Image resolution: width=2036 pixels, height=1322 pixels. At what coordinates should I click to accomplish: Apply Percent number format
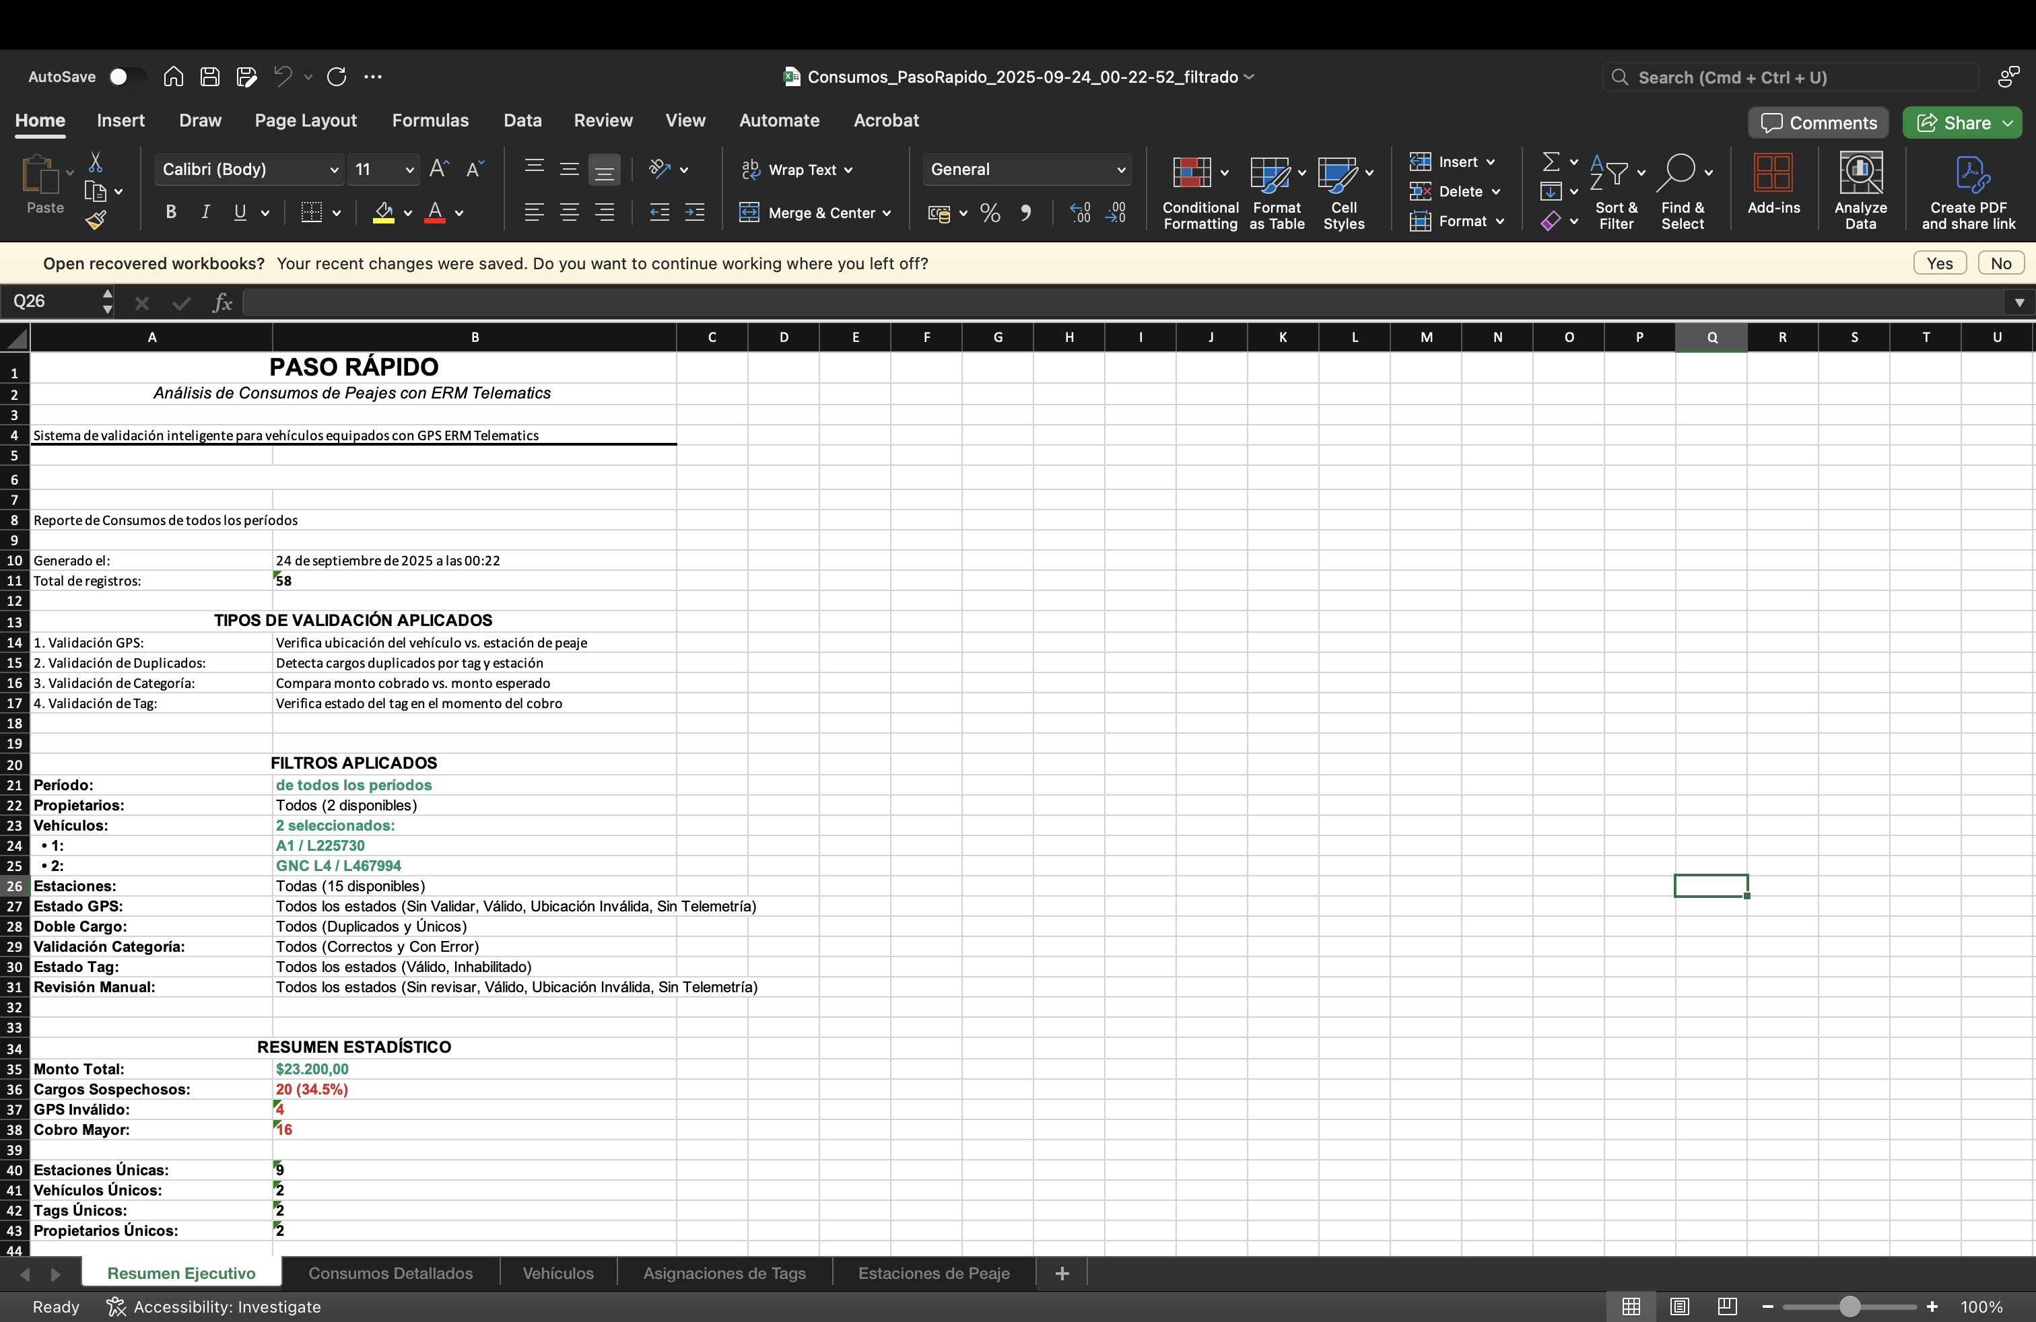tap(990, 213)
